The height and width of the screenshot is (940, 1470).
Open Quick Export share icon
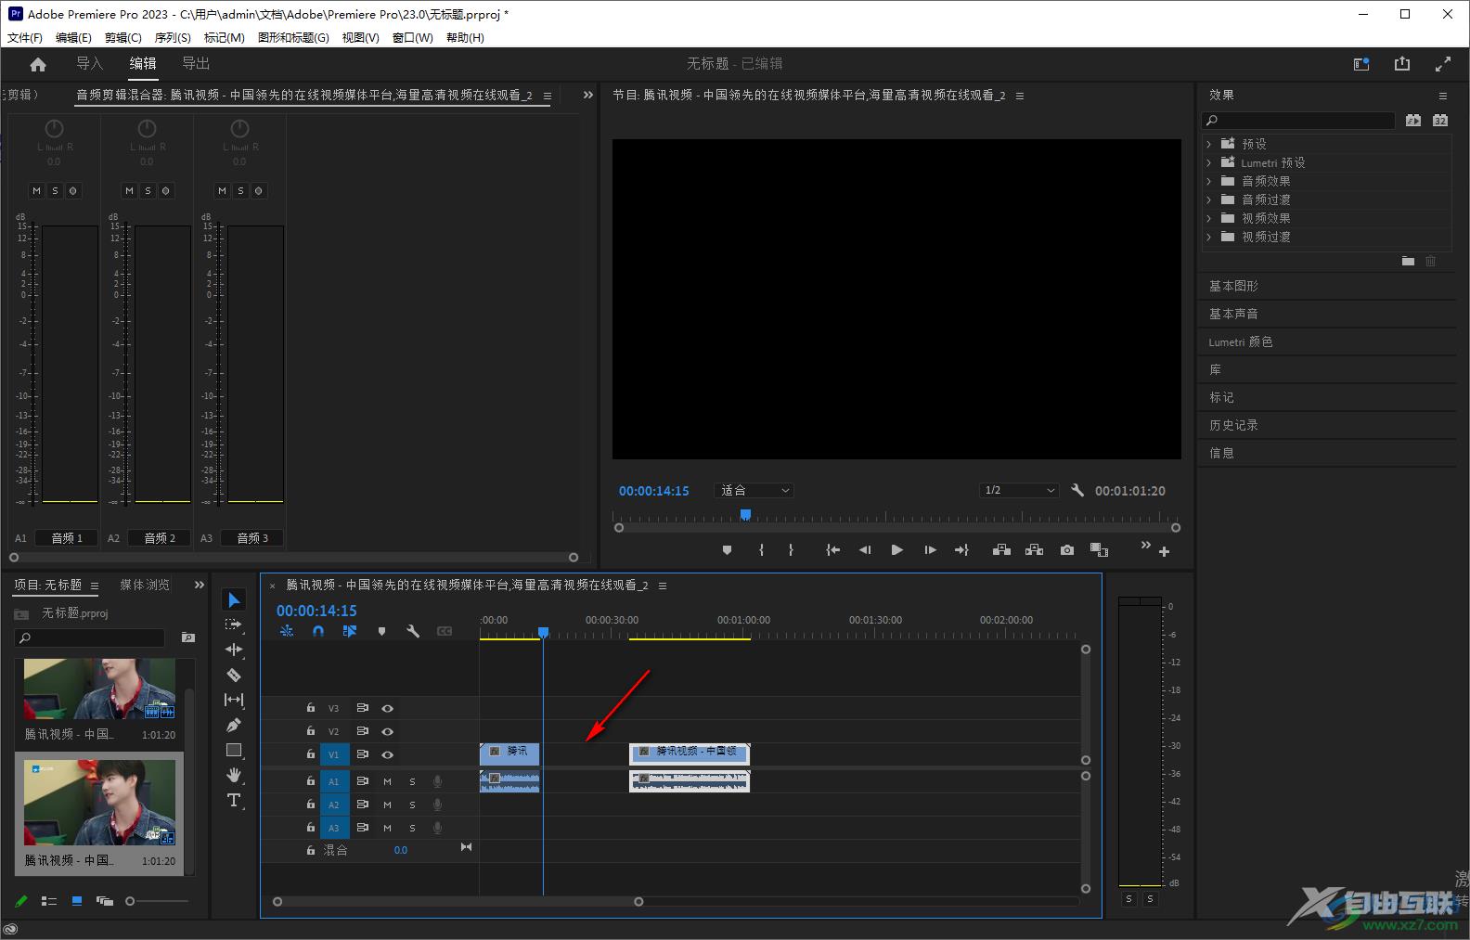point(1402,64)
